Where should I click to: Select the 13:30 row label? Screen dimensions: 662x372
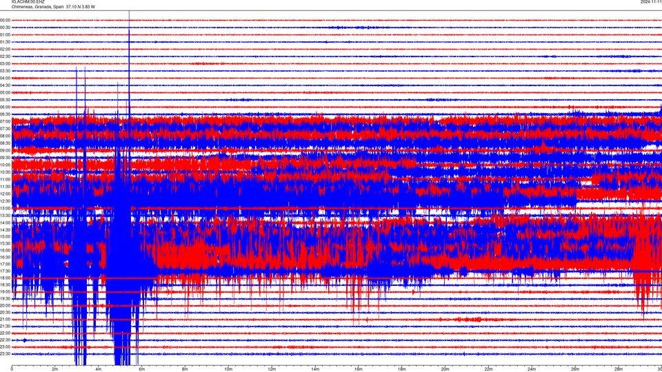(x=6, y=216)
